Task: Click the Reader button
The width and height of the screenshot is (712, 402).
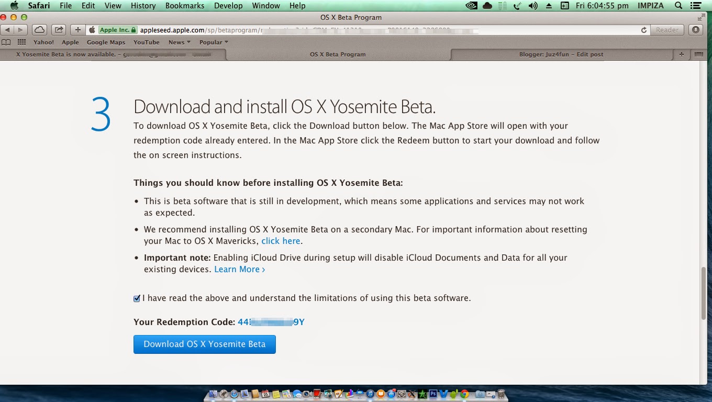Action: [667, 30]
